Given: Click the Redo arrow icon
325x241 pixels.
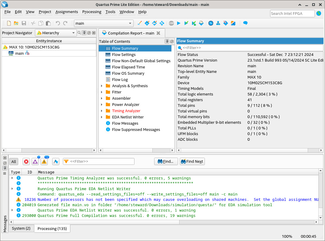Looking at the screenshot, I should click(x=65, y=23).
